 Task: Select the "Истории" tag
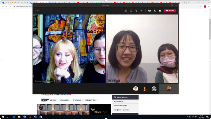click(x=53, y=100)
